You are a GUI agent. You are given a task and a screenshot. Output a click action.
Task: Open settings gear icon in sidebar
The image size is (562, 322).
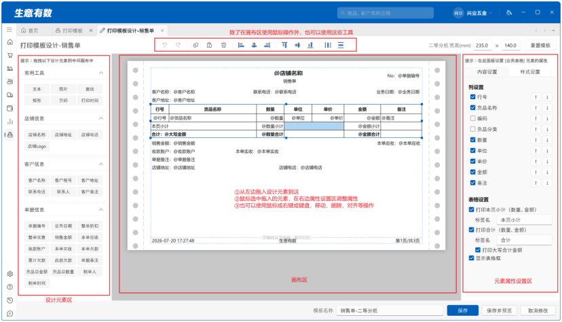click(x=10, y=274)
